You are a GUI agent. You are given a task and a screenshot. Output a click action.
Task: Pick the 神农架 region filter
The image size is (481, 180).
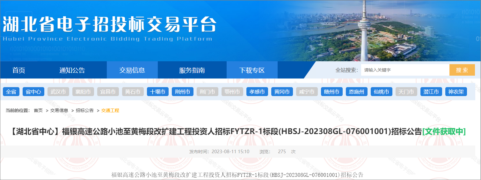[x=456, y=92]
